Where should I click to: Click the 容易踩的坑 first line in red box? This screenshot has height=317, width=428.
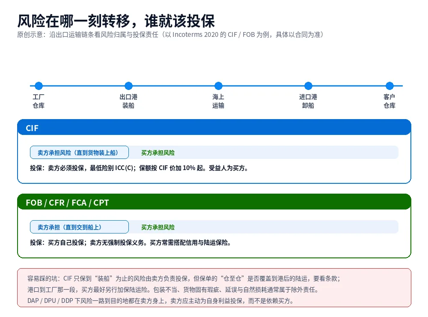click(184, 278)
